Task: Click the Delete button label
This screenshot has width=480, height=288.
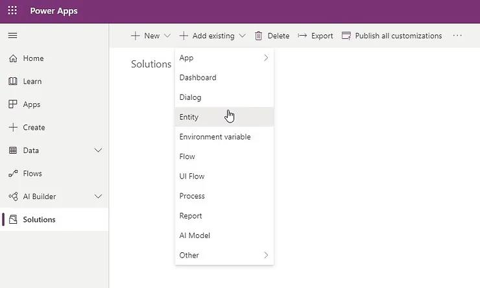Action: pyautogui.click(x=278, y=36)
